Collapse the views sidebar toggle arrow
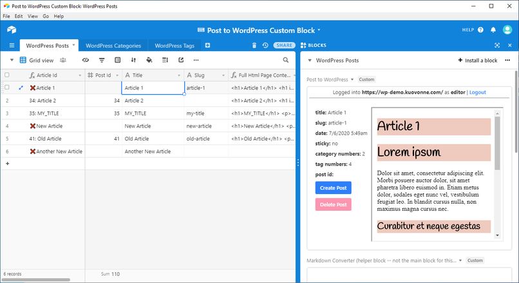The image size is (519, 283). (12, 60)
